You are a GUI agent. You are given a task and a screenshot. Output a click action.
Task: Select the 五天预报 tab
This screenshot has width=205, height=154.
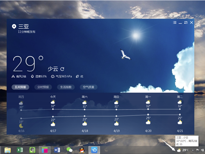pyautogui.click(x=20, y=87)
